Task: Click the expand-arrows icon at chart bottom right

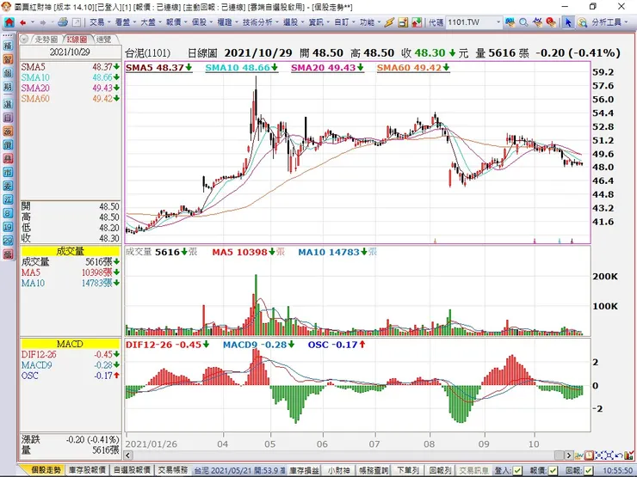Action: (x=609, y=456)
